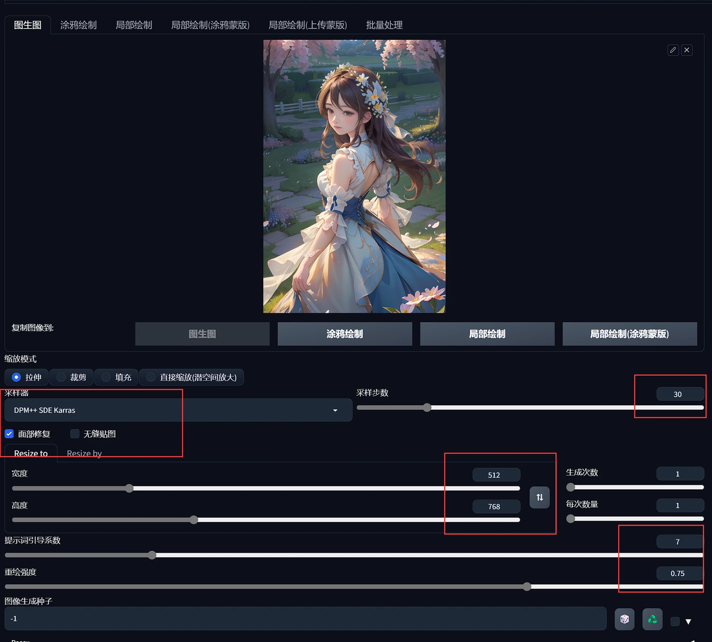The image size is (712, 642).
Task: Expand extra seed options triangle
Action: pos(688,622)
